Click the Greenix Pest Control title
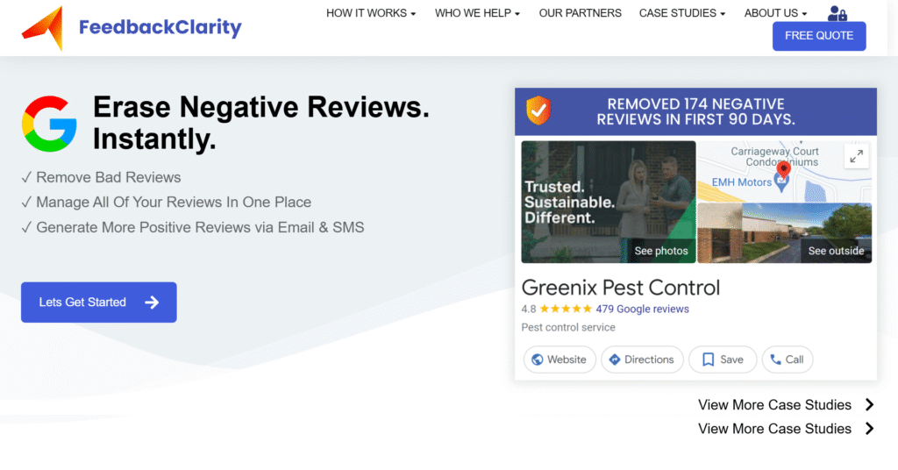Viewport: 898px width, 470px height. (620, 288)
